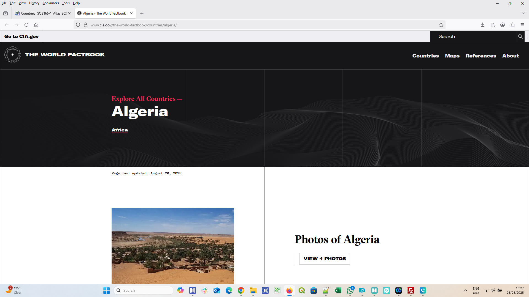Open the Firefox hamburger application menu

pyautogui.click(x=522, y=25)
